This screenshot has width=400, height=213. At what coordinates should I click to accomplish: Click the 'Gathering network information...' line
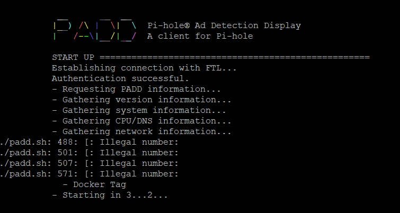pos(142,131)
